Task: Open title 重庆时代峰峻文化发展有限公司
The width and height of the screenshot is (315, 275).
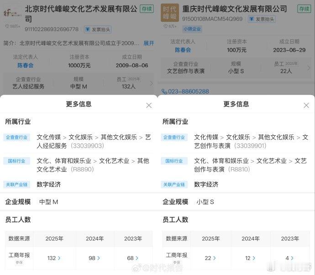Action: pyautogui.click(x=235, y=9)
